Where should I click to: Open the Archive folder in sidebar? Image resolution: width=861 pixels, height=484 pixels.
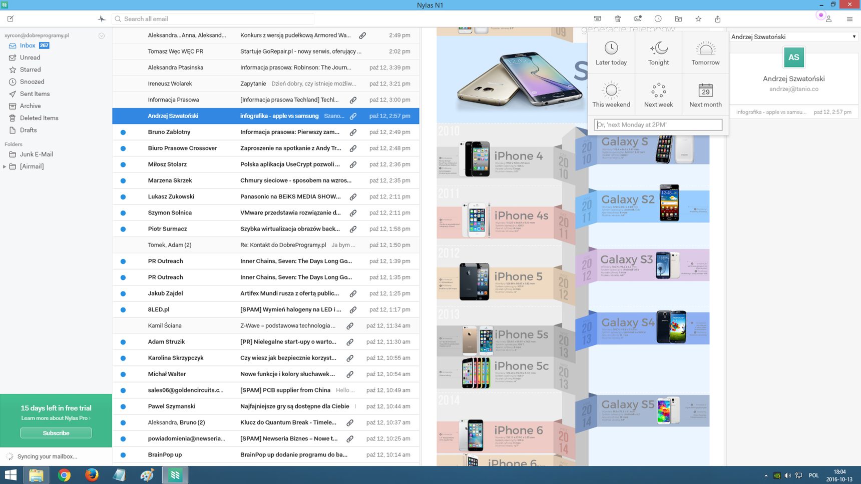click(x=30, y=106)
